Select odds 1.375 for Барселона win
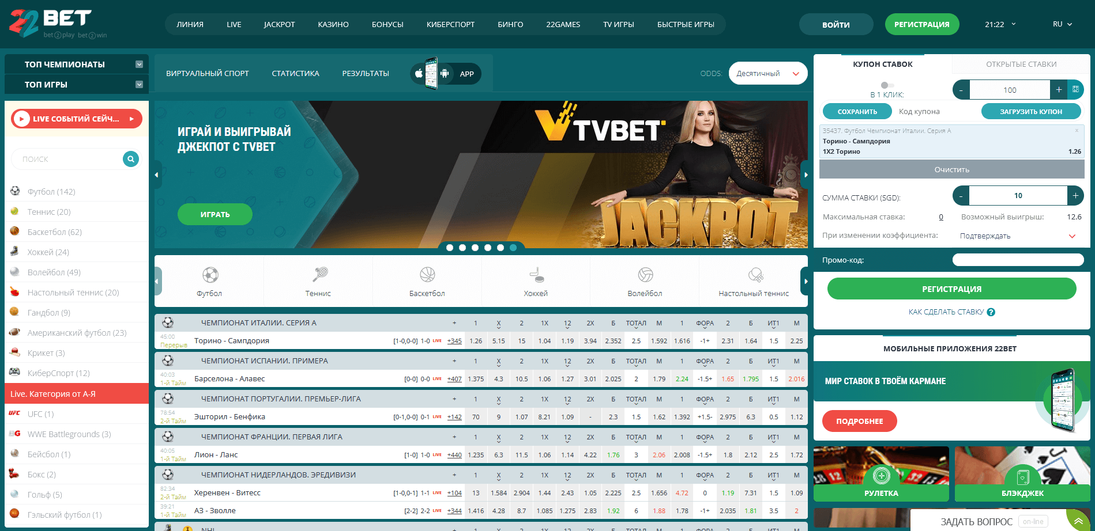 [x=476, y=379]
